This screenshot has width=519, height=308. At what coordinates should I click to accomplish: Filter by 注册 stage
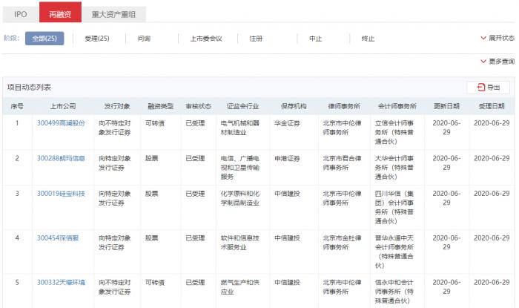[x=256, y=38]
